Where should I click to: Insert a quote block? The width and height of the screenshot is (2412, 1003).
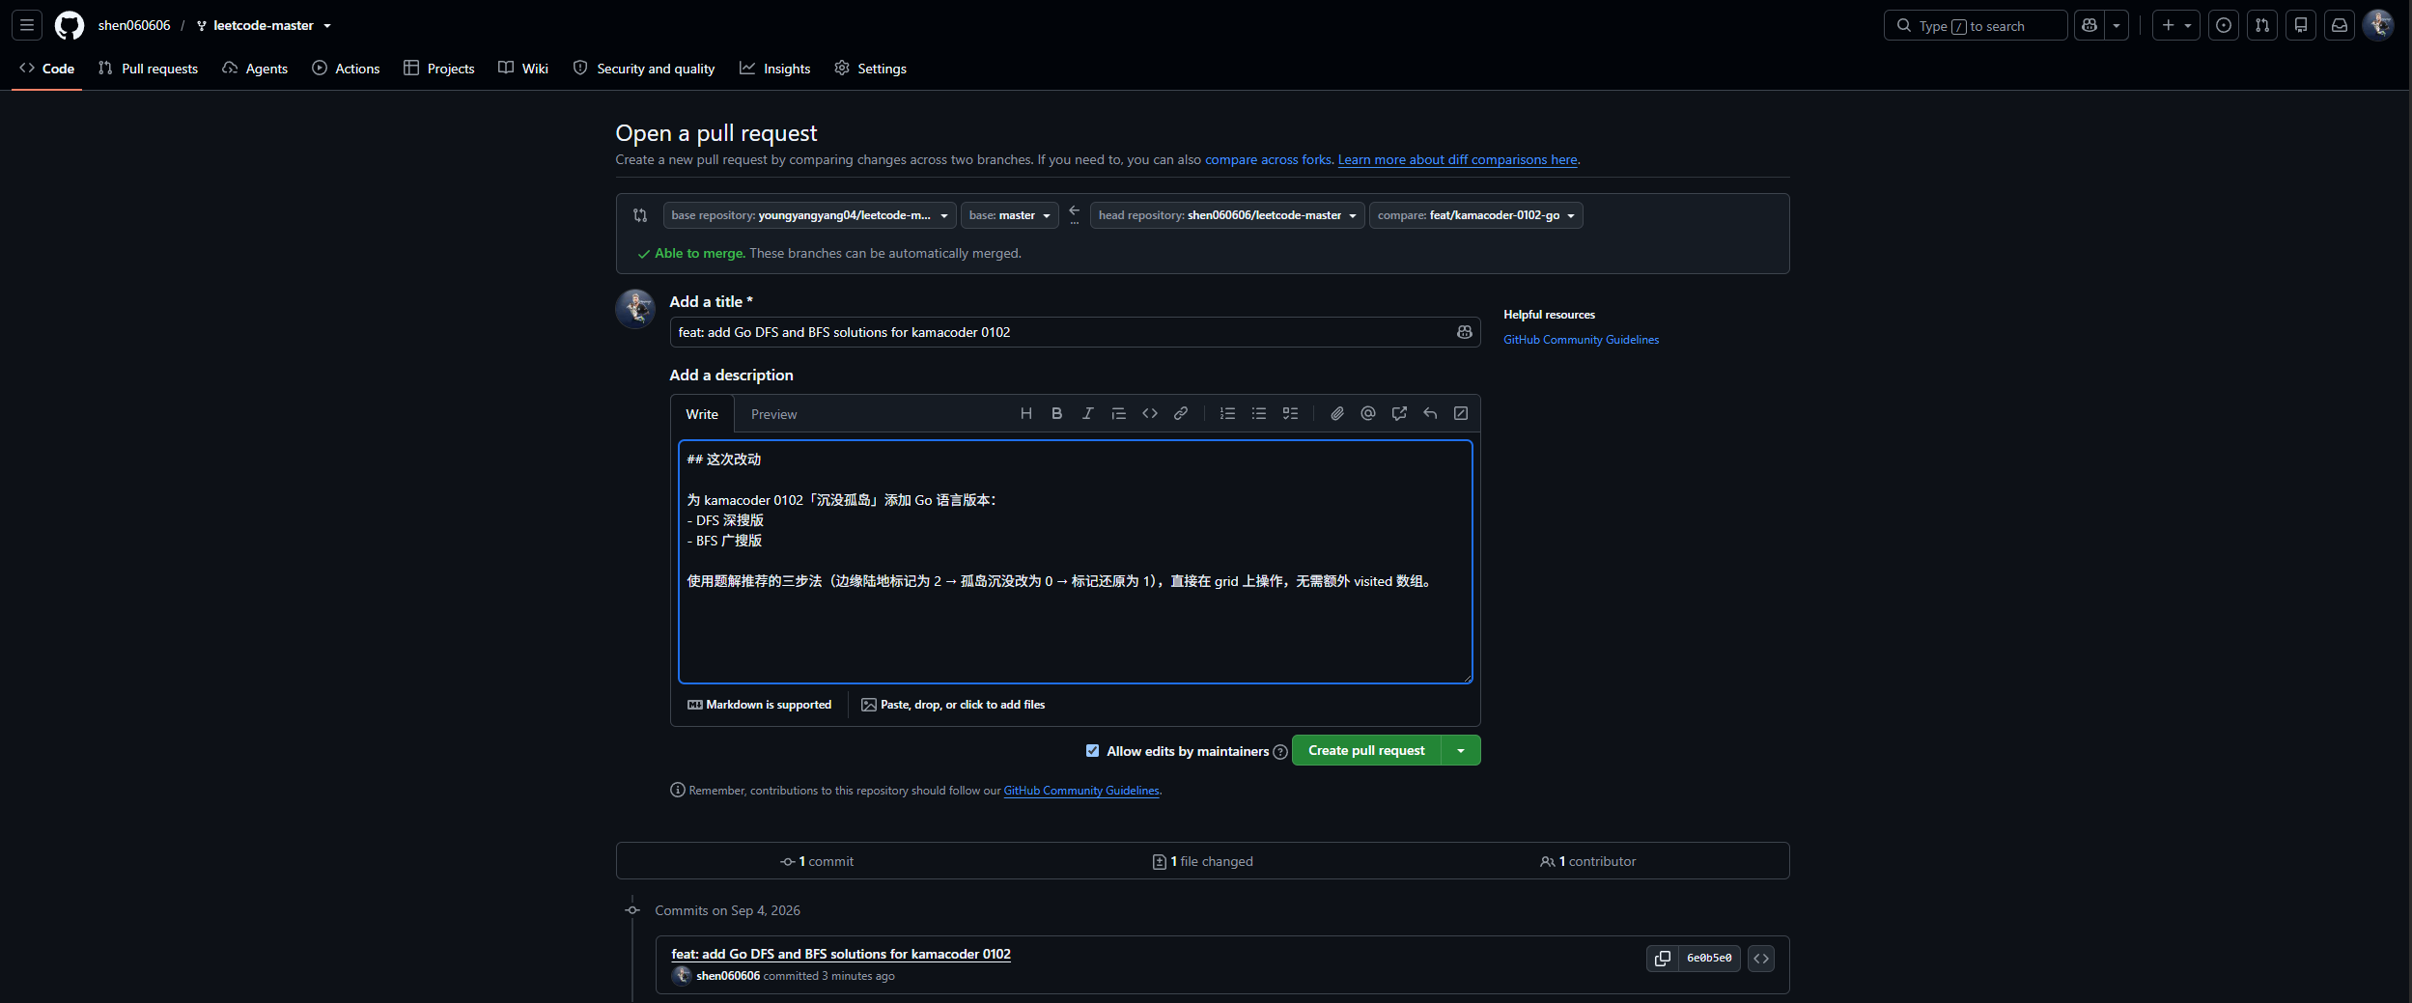pyautogui.click(x=1119, y=413)
